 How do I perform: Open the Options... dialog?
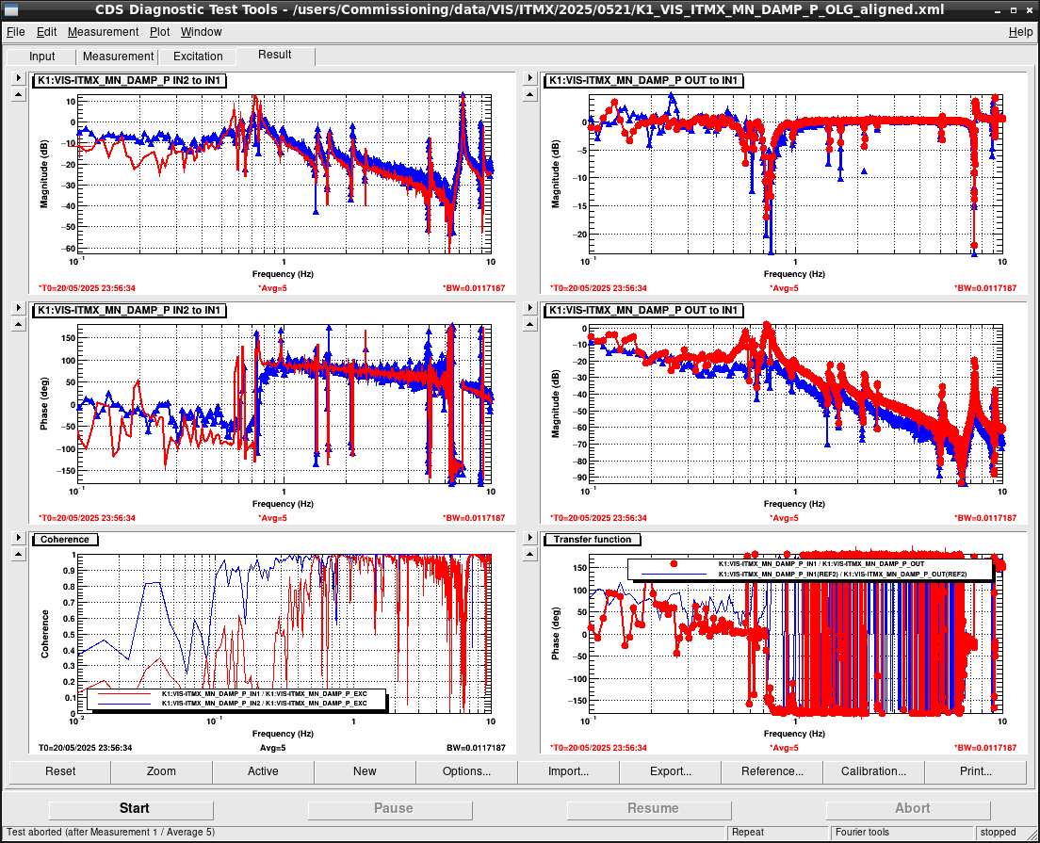coord(466,771)
